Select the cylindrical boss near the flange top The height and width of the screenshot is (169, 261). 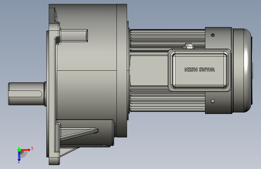click(74, 35)
